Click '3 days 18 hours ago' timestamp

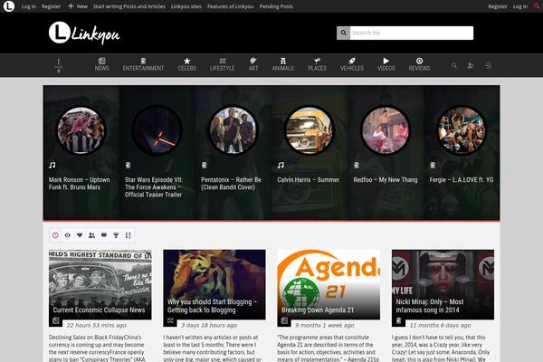coord(209,325)
